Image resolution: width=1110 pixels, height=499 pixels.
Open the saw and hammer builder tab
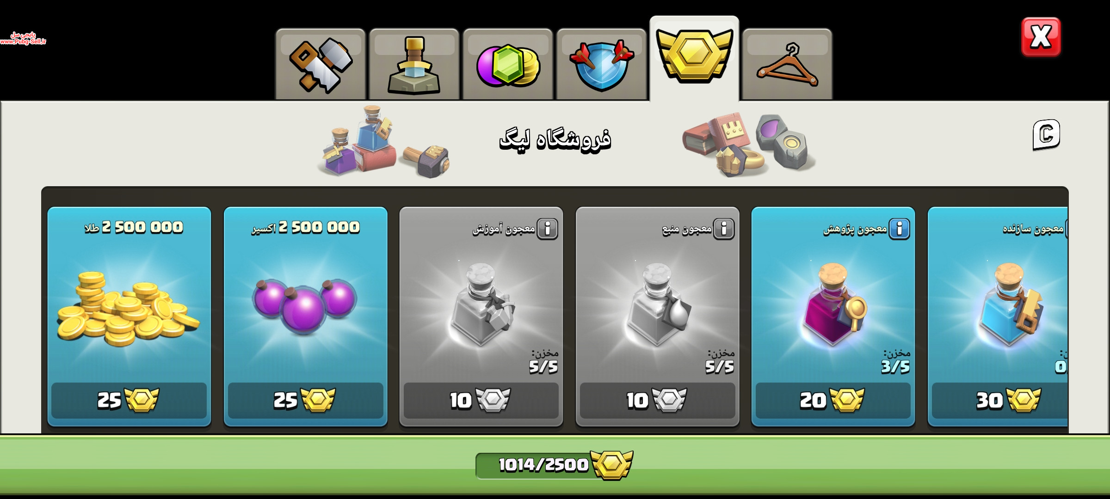(x=321, y=64)
